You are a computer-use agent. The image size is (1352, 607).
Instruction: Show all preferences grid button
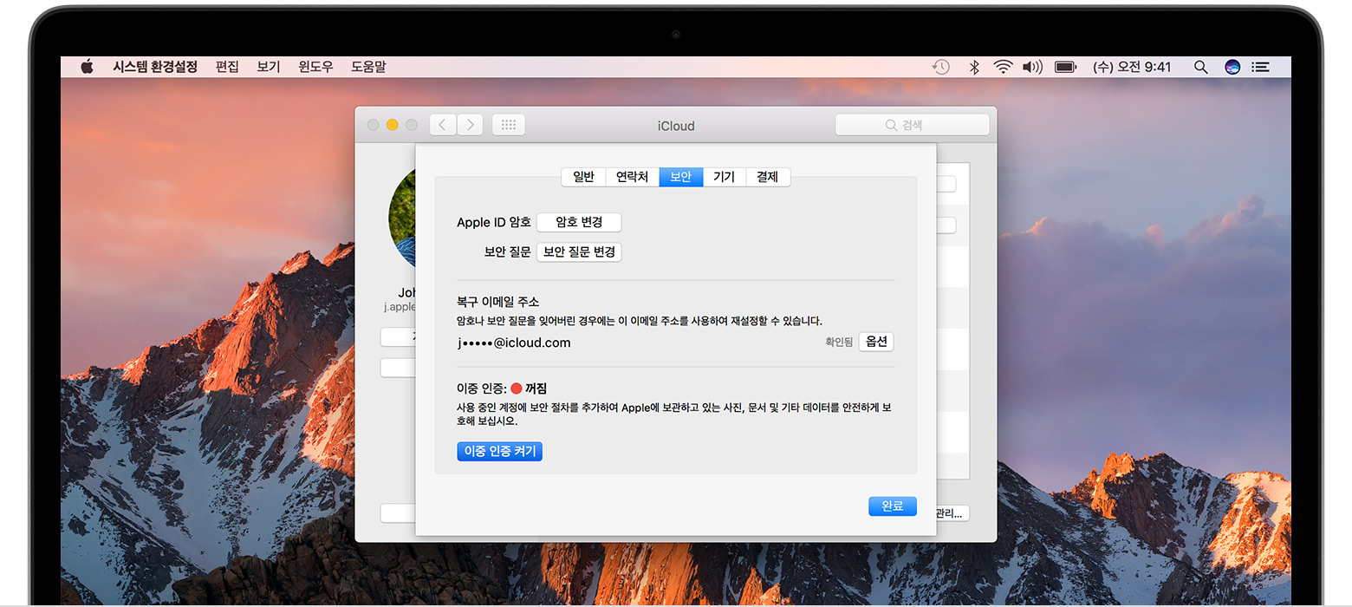[509, 125]
